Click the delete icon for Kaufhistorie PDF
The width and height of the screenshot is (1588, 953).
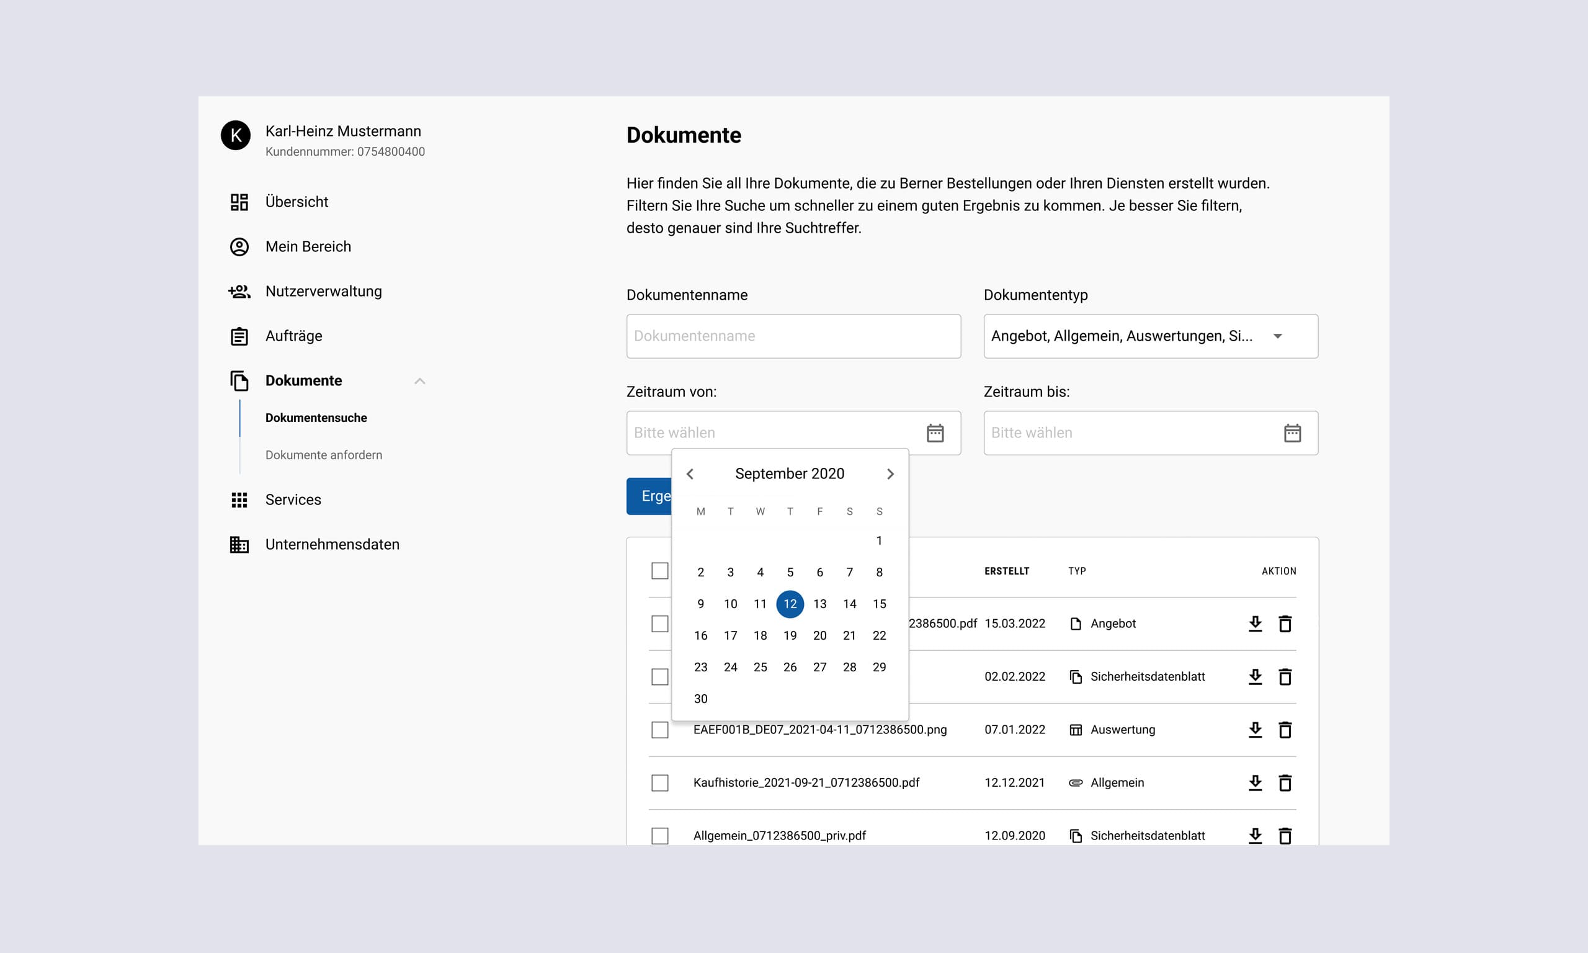click(x=1285, y=782)
